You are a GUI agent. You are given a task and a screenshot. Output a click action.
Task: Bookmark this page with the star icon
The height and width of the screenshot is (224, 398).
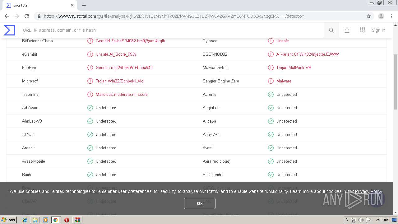pos(369,16)
